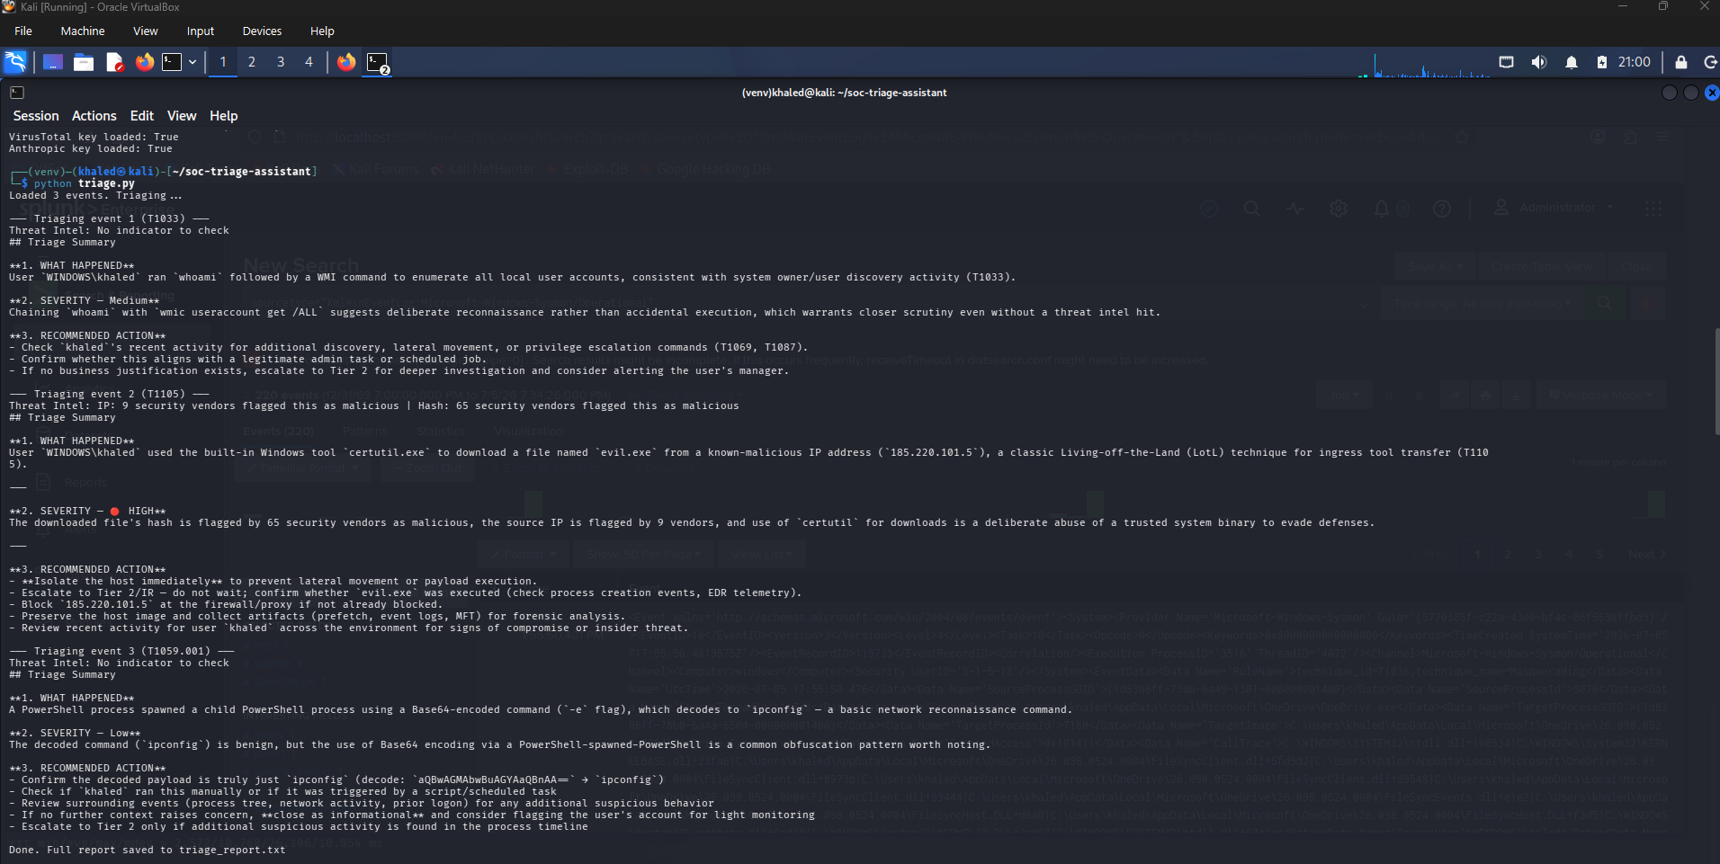Click terminal title text khaled@kali soc-triage-assistant

tap(844, 93)
